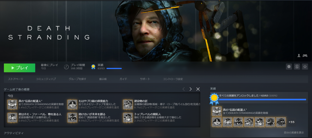Click the full-width 100% achievements progress bar
The image size is (312, 138).
(263, 99)
